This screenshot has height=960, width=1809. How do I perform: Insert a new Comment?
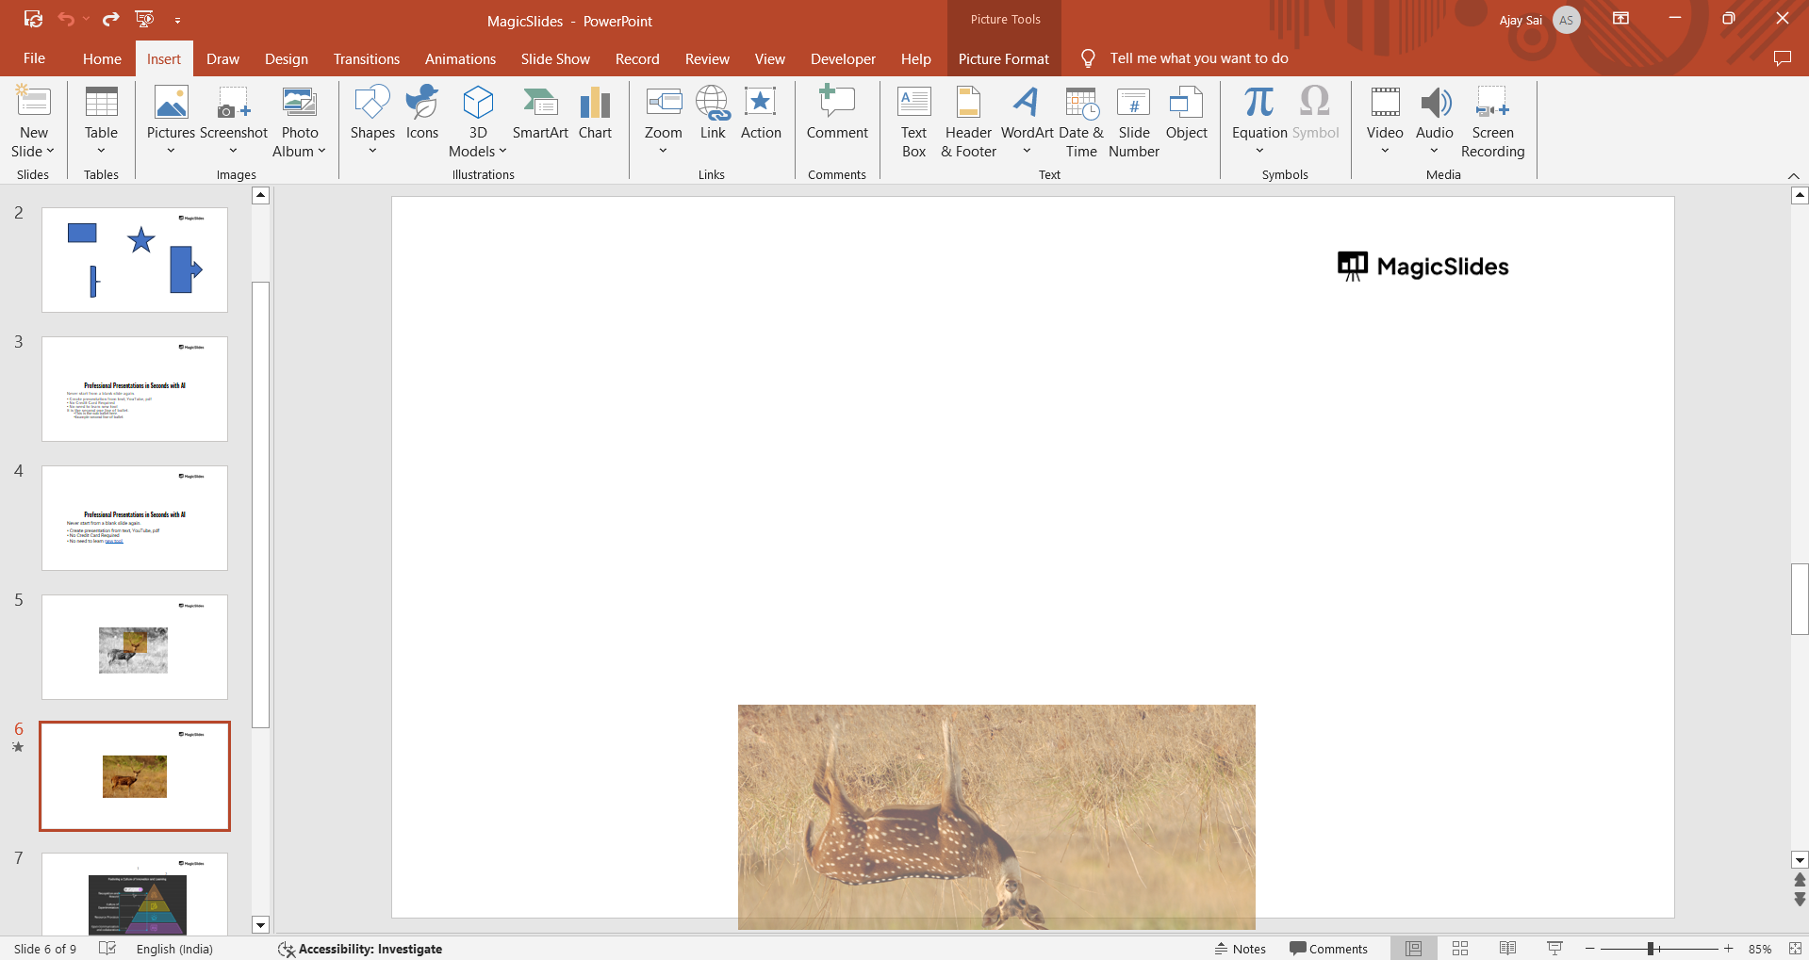[836, 113]
